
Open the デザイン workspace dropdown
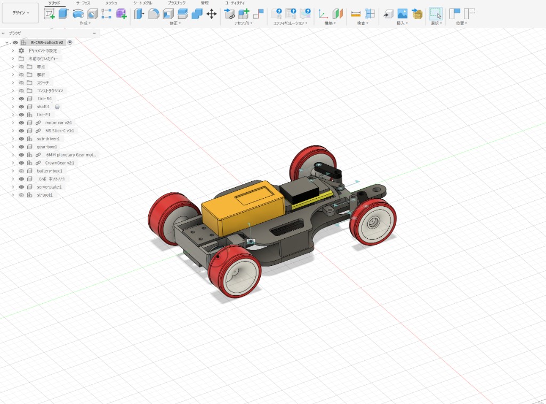tap(21, 13)
